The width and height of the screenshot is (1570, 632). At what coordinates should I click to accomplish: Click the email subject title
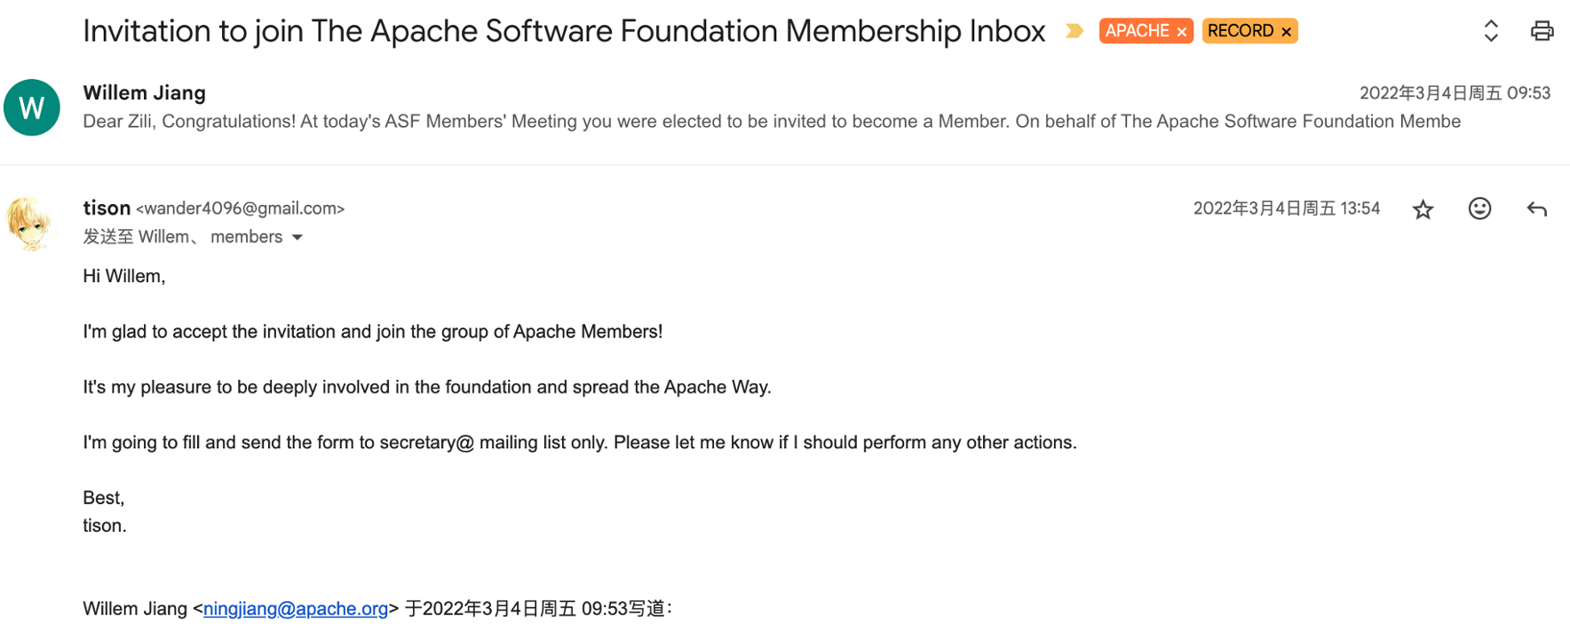pos(564,31)
